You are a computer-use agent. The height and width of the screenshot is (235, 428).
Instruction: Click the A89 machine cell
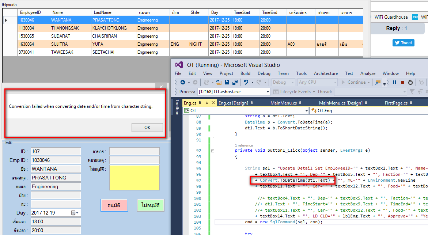(301, 44)
